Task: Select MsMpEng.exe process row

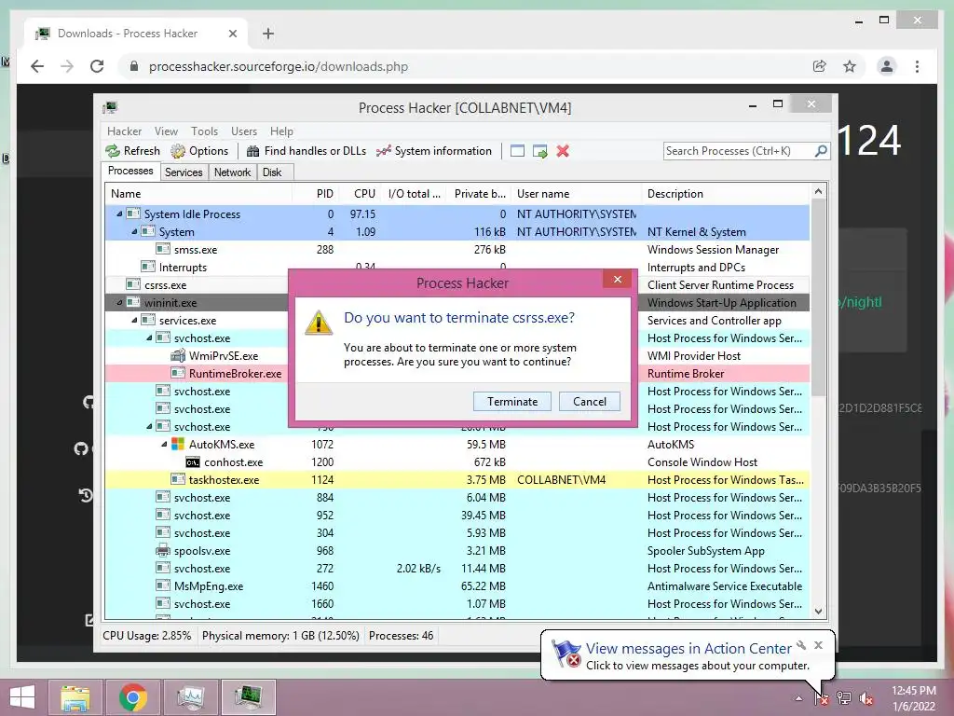Action: [457, 585]
